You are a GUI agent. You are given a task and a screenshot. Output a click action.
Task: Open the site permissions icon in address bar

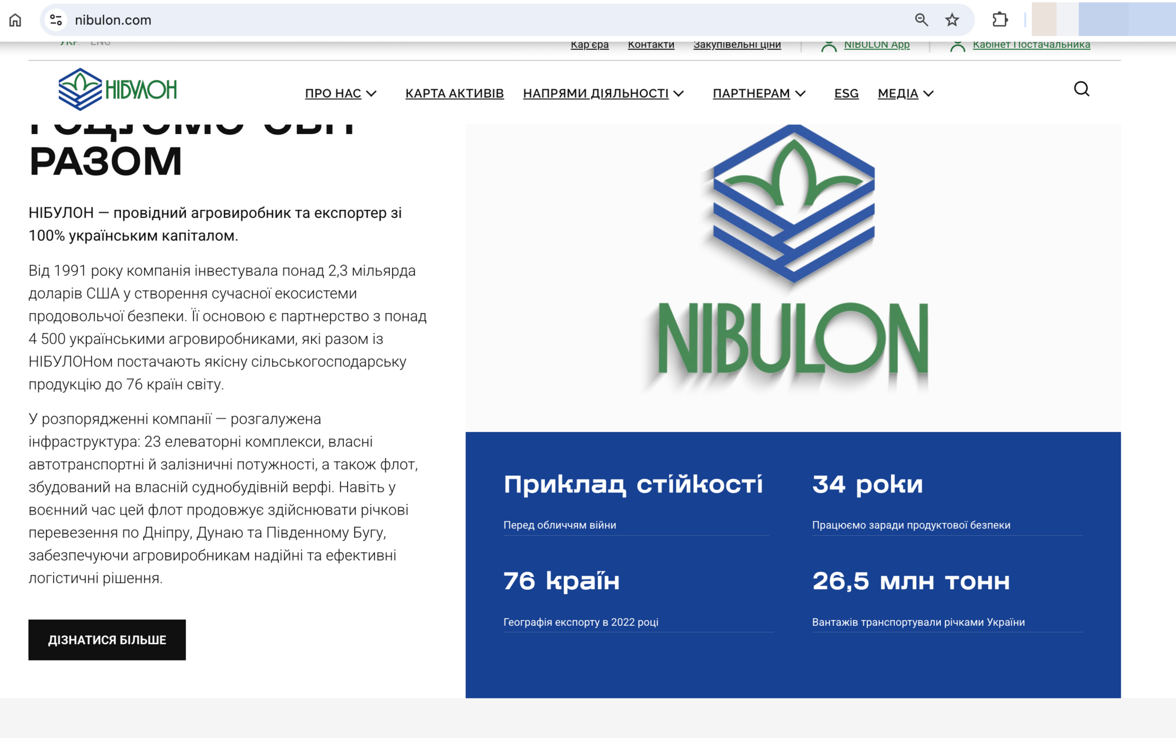(x=56, y=19)
